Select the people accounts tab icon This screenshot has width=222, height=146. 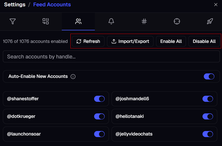tap(78, 22)
